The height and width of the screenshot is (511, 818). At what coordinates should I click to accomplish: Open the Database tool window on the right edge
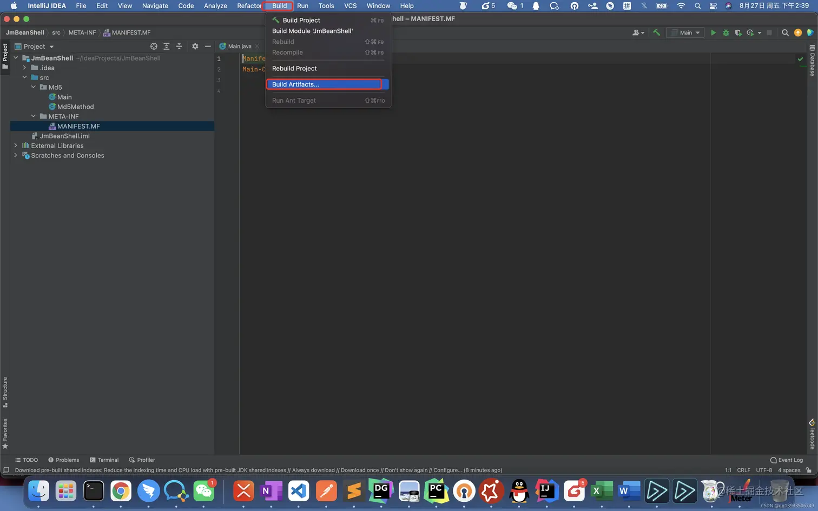(812, 61)
